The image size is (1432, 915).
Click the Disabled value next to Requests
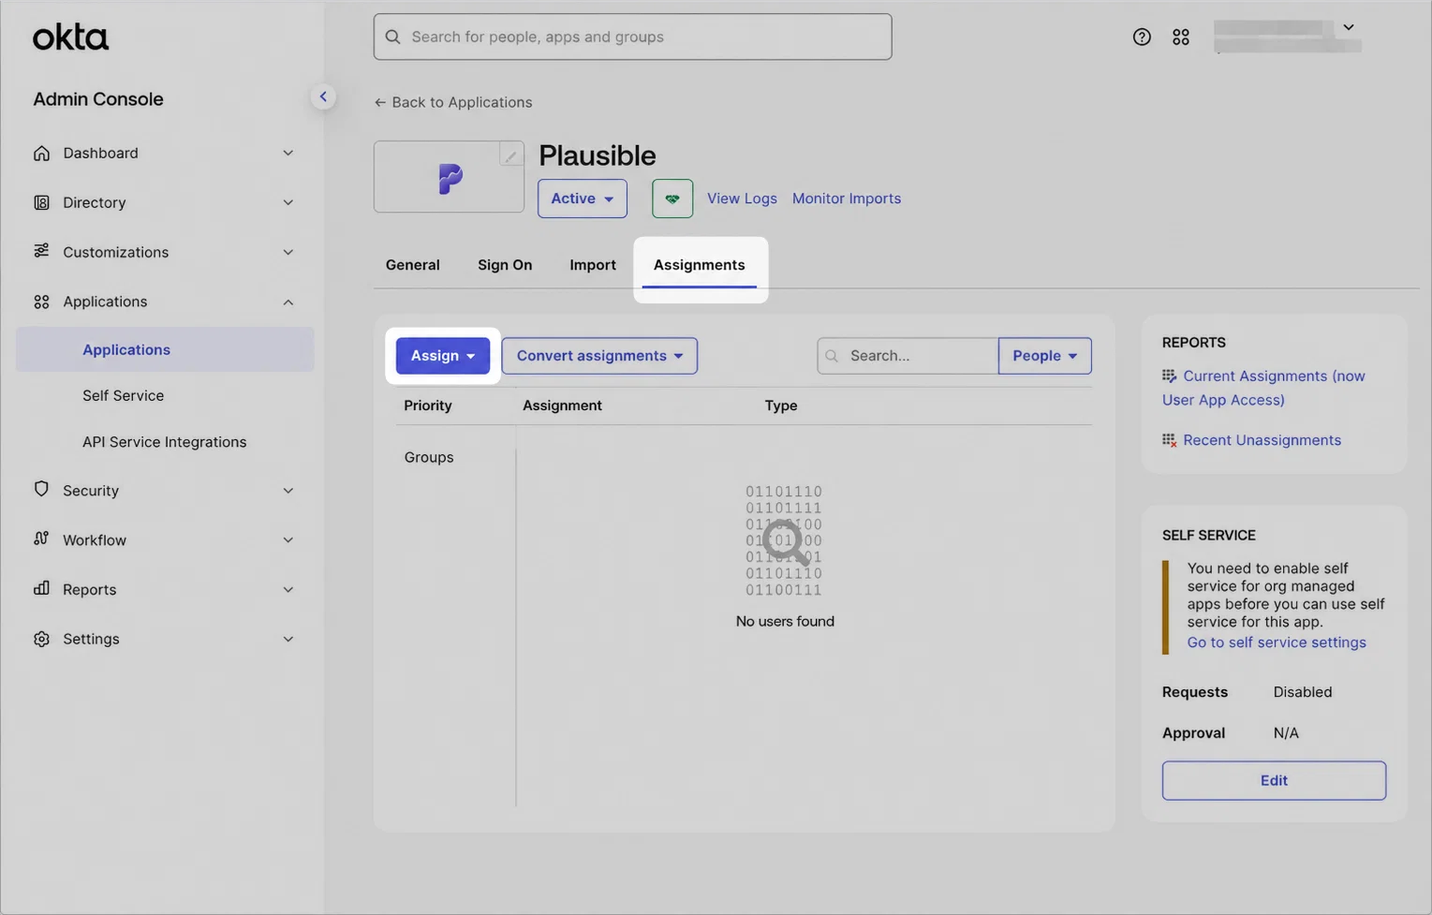[x=1303, y=692]
